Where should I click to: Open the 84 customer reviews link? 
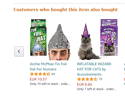click(53, 74)
